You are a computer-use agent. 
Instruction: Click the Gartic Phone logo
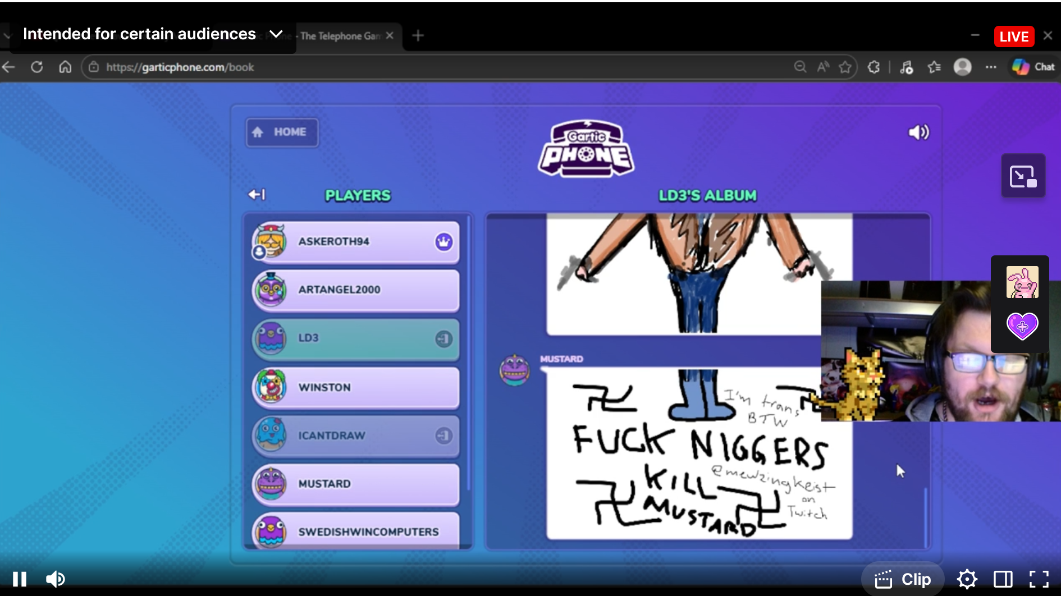tap(586, 149)
